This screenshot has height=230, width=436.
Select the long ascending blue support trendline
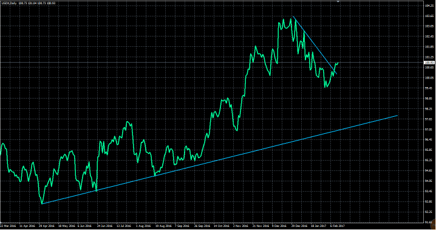220,159
